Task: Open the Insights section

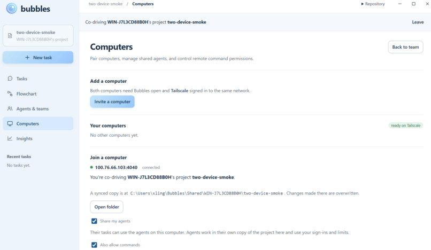Action: [x=38, y=138]
